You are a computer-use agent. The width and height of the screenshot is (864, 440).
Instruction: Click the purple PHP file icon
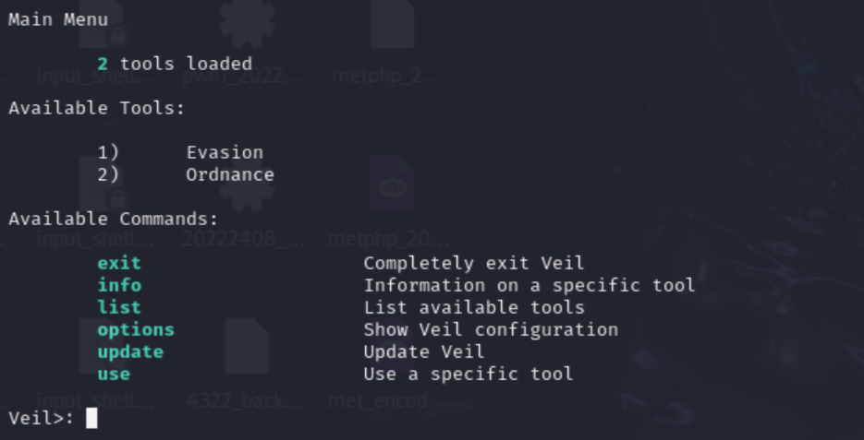[x=393, y=184]
